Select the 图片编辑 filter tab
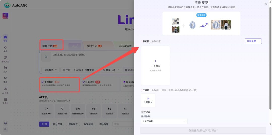The image size is (272, 135). 104,124
